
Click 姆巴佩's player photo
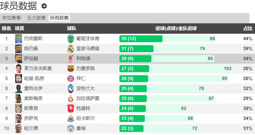click(x=18, y=49)
